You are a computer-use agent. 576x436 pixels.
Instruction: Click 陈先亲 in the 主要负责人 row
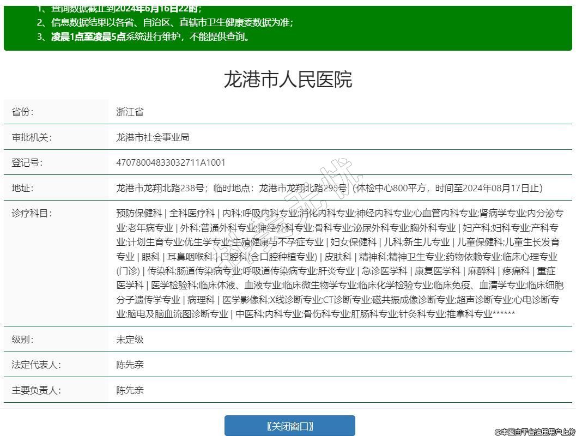point(130,390)
